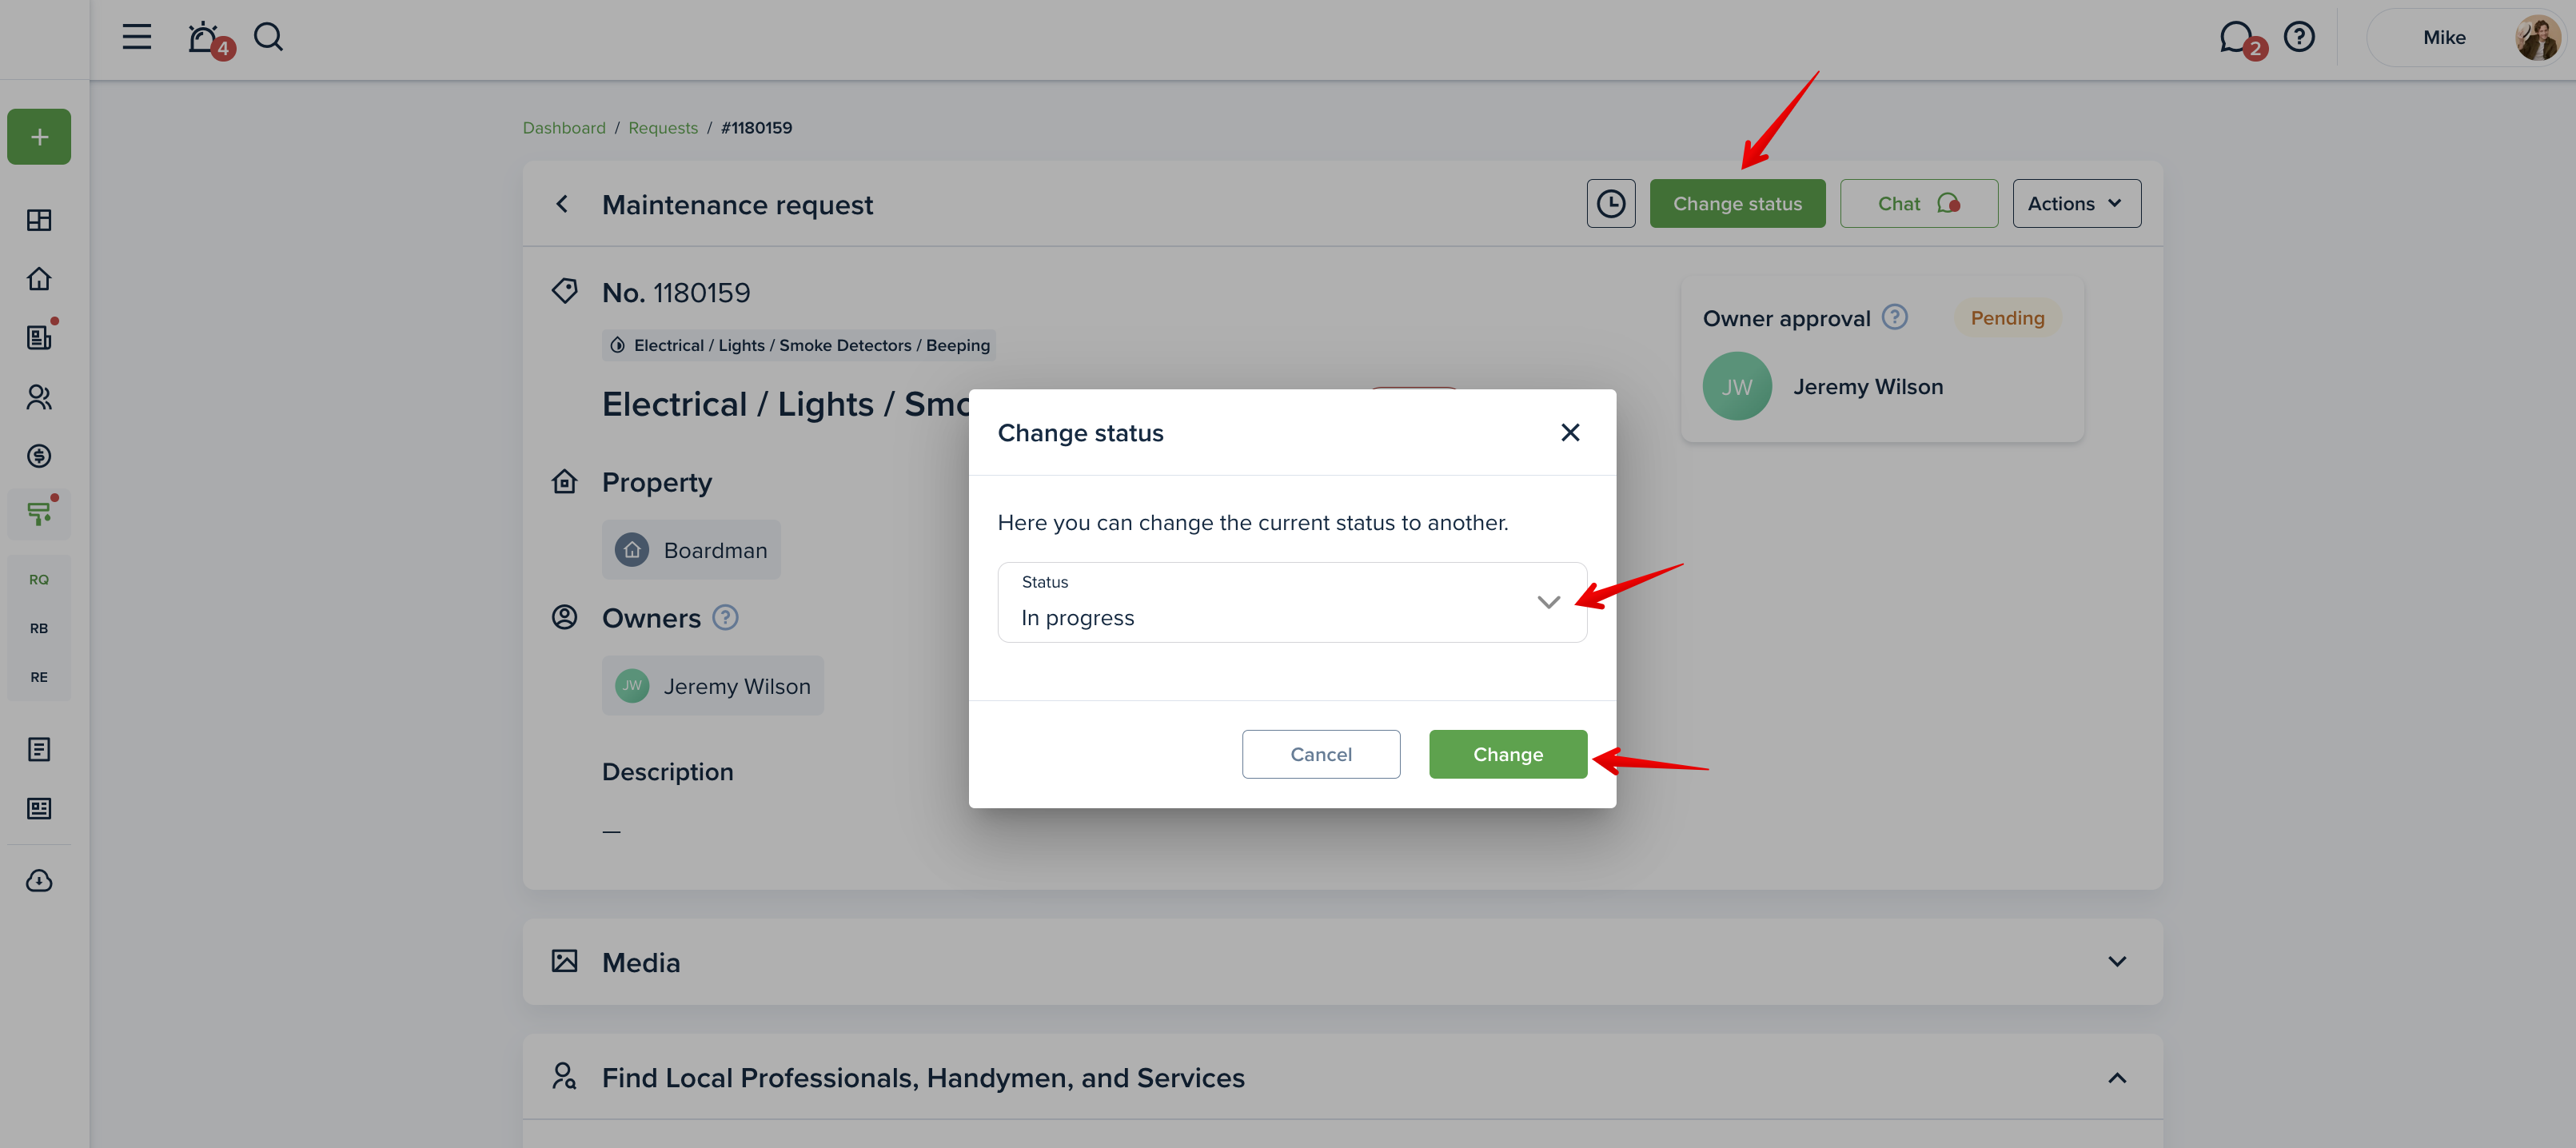Collapse the Find Local Professionals section

pyautogui.click(x=2117, y=1078)
